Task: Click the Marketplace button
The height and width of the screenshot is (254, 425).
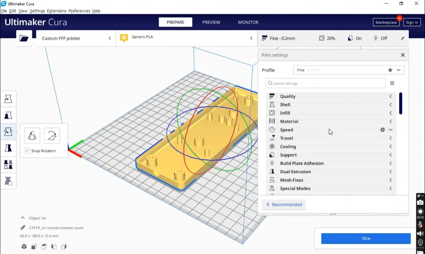Action: tap(386, 22)
